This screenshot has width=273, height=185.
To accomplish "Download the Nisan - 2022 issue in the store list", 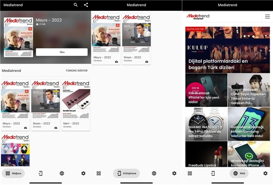I will point(56,128).
